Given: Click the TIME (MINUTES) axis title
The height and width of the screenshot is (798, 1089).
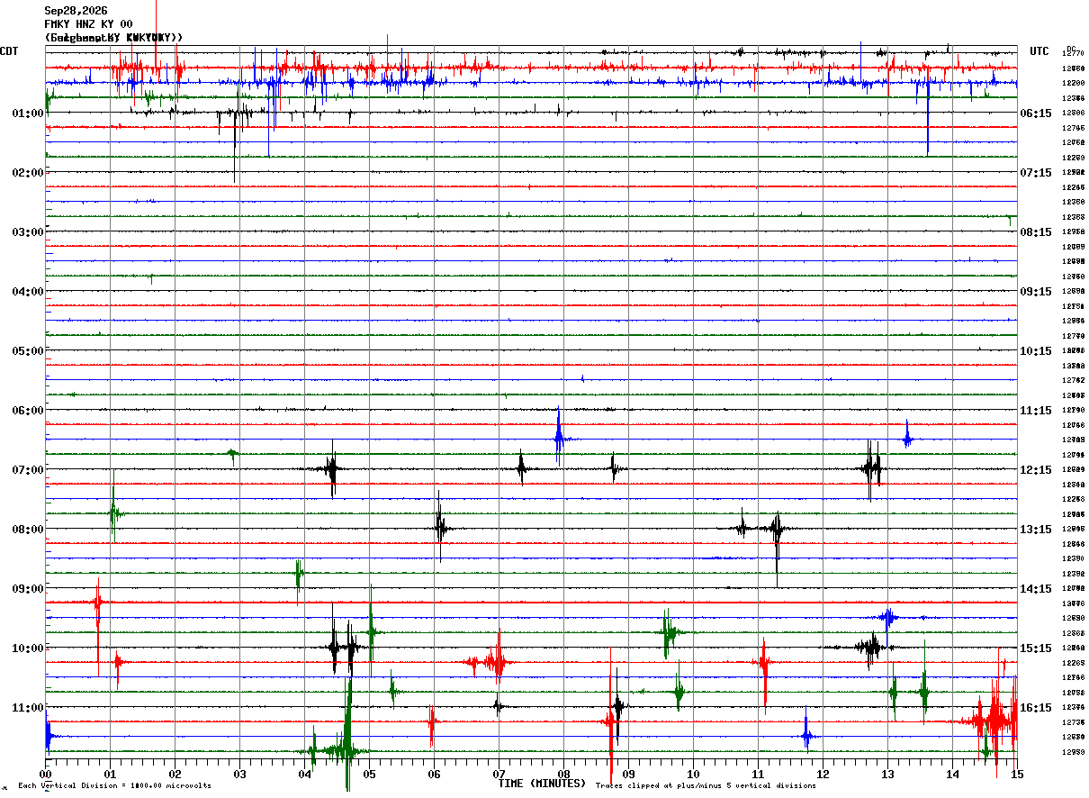Looking at the screenshot, I should (542, 784).
